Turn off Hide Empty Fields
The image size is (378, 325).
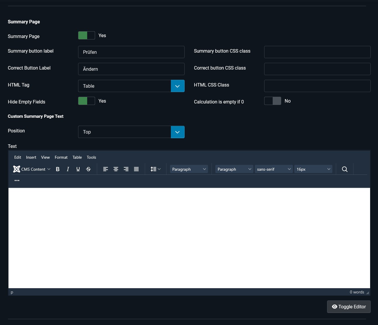pyautogui.click(x=86, y=101)
